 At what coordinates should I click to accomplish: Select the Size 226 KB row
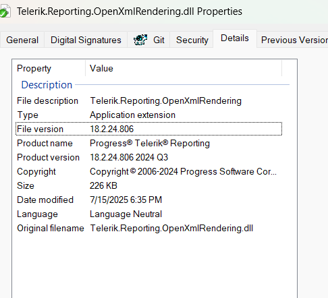coord(148,185)
